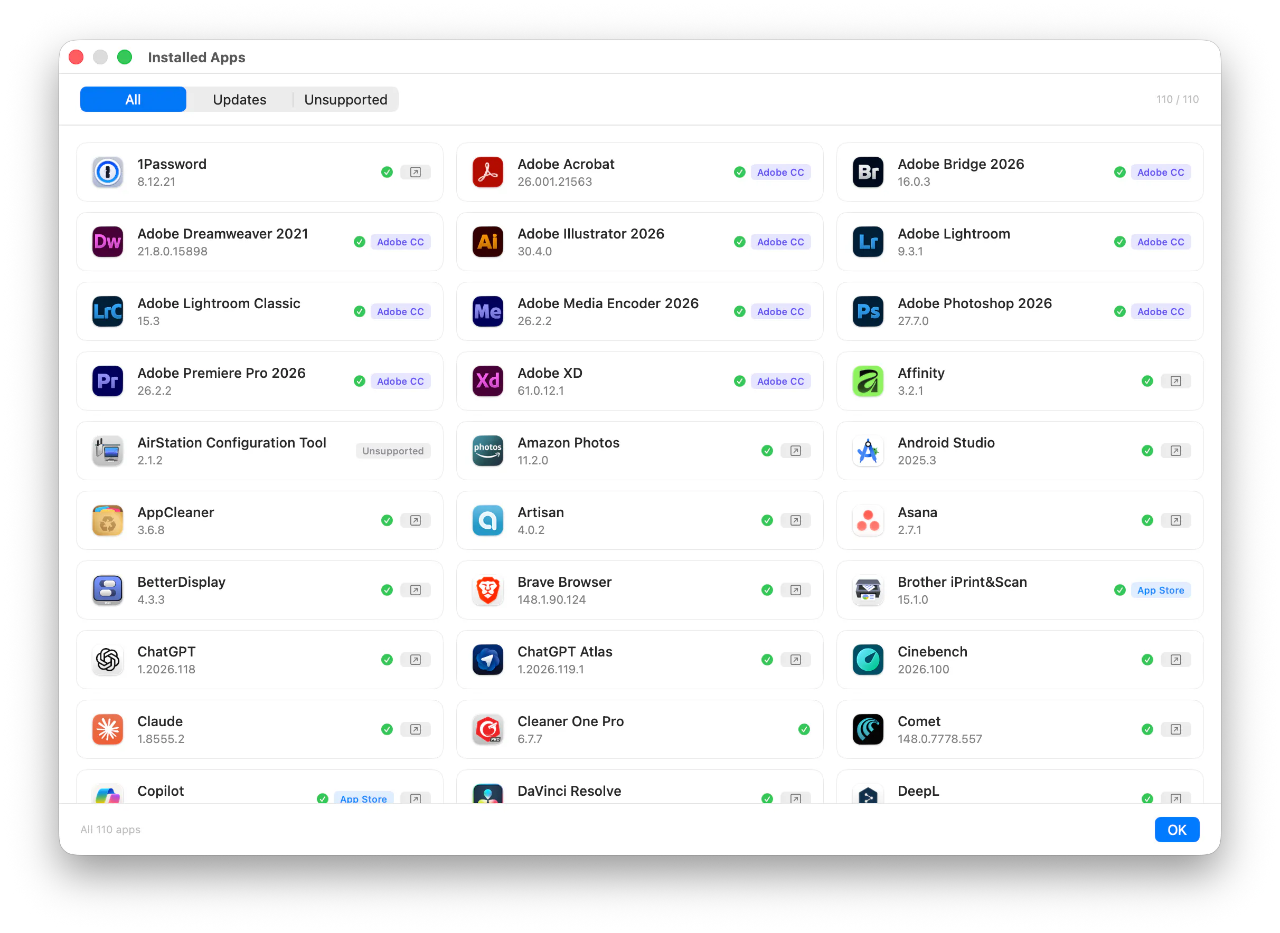Click the Asana app icon
The width and height of the screenshot is (1280, 933).
868,520
